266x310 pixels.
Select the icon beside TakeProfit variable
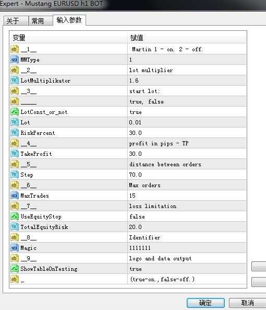(15, 154)
